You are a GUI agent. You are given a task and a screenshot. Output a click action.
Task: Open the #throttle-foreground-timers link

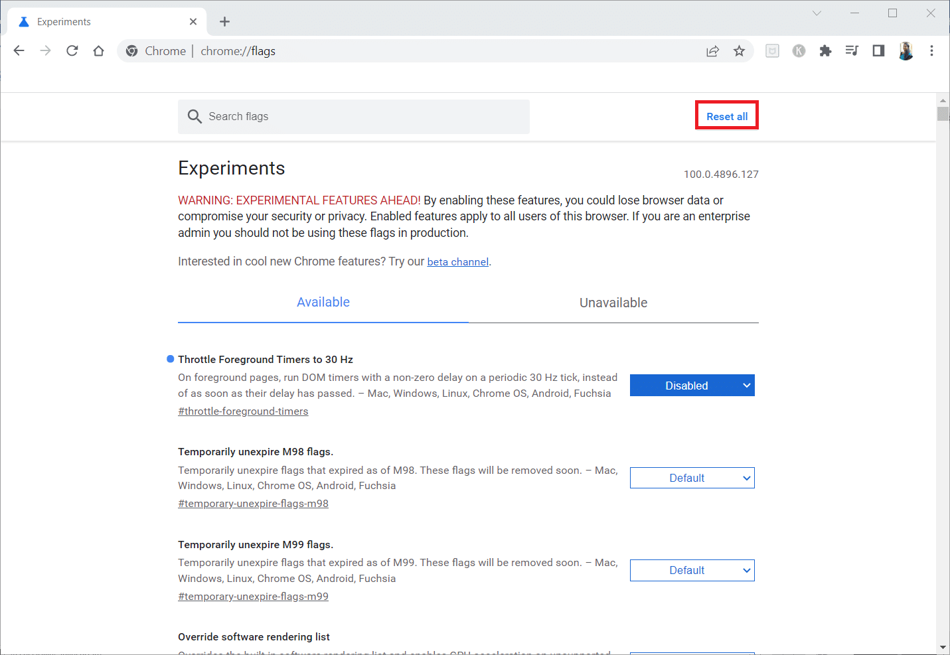point(243,411)
